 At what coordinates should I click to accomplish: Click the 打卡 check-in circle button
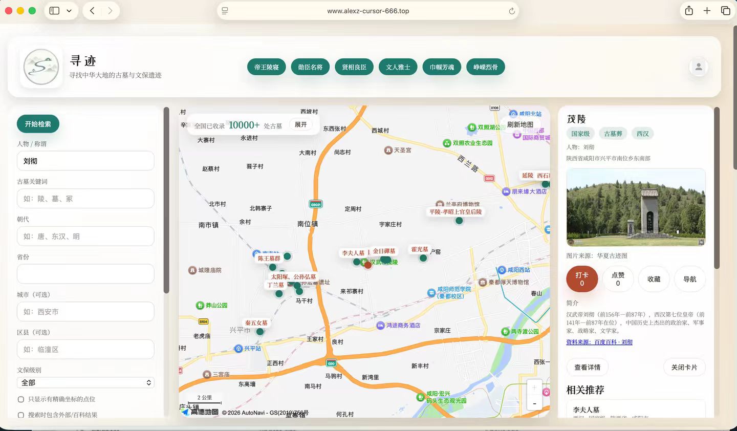pyautogui.click(x=582, y=278)
